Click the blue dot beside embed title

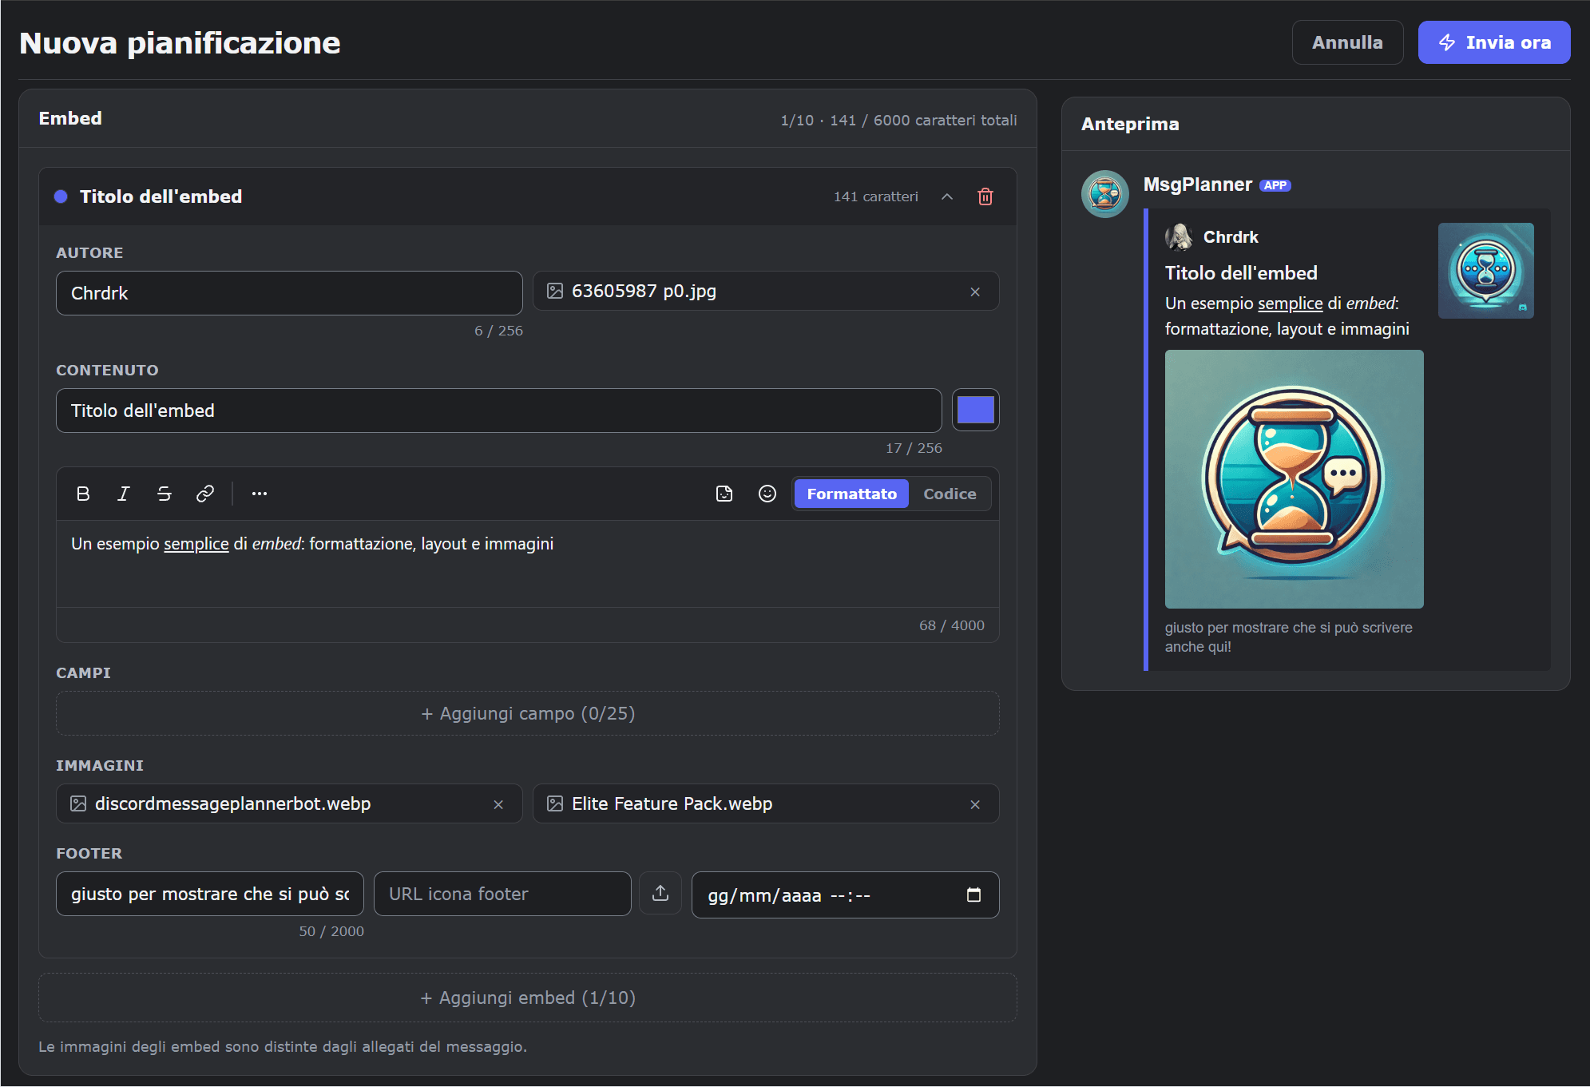[61, 196]
